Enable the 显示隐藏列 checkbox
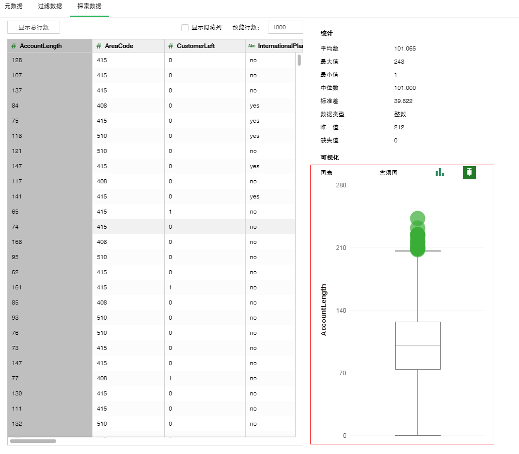Image resolution: width=519 pixels, height=454 pixels. click(185, 28)
